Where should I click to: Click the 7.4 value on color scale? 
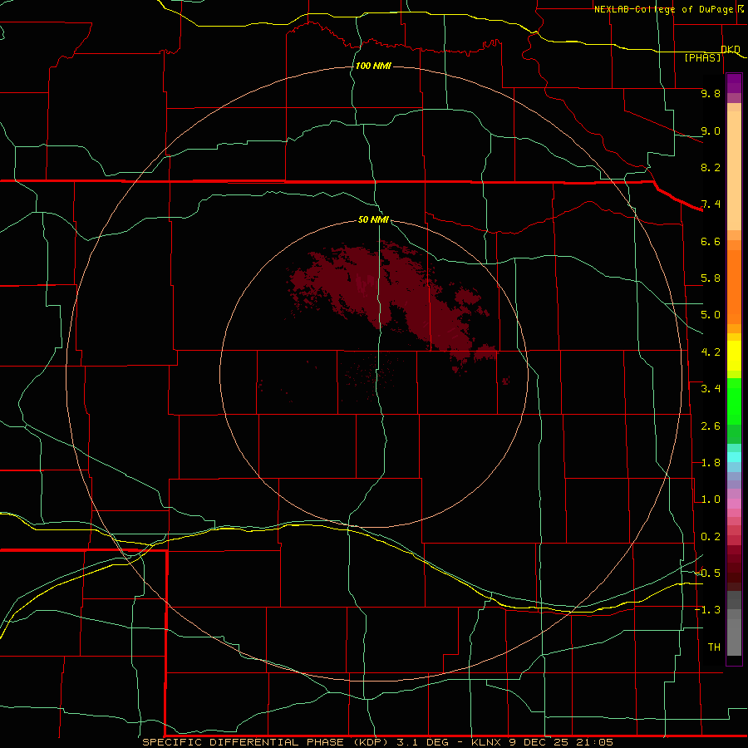711,204
